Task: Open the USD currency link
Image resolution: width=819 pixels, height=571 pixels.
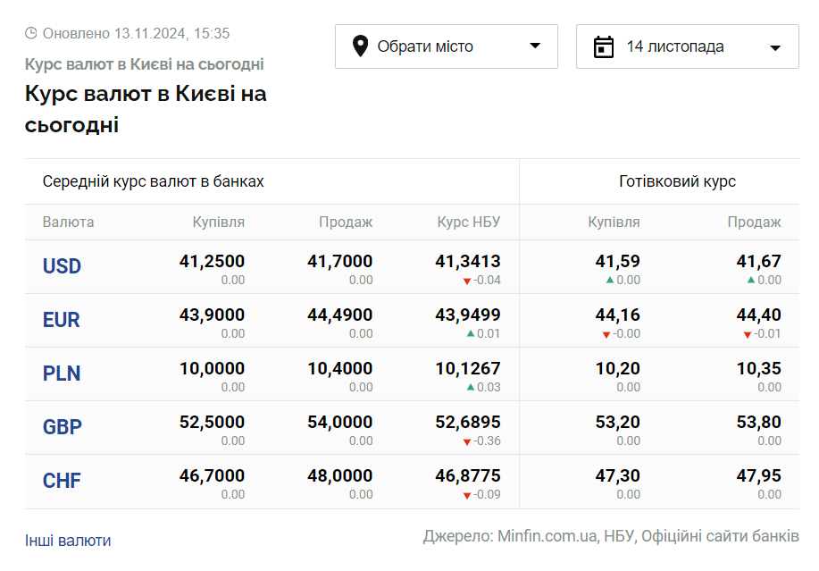Action: 62,266
